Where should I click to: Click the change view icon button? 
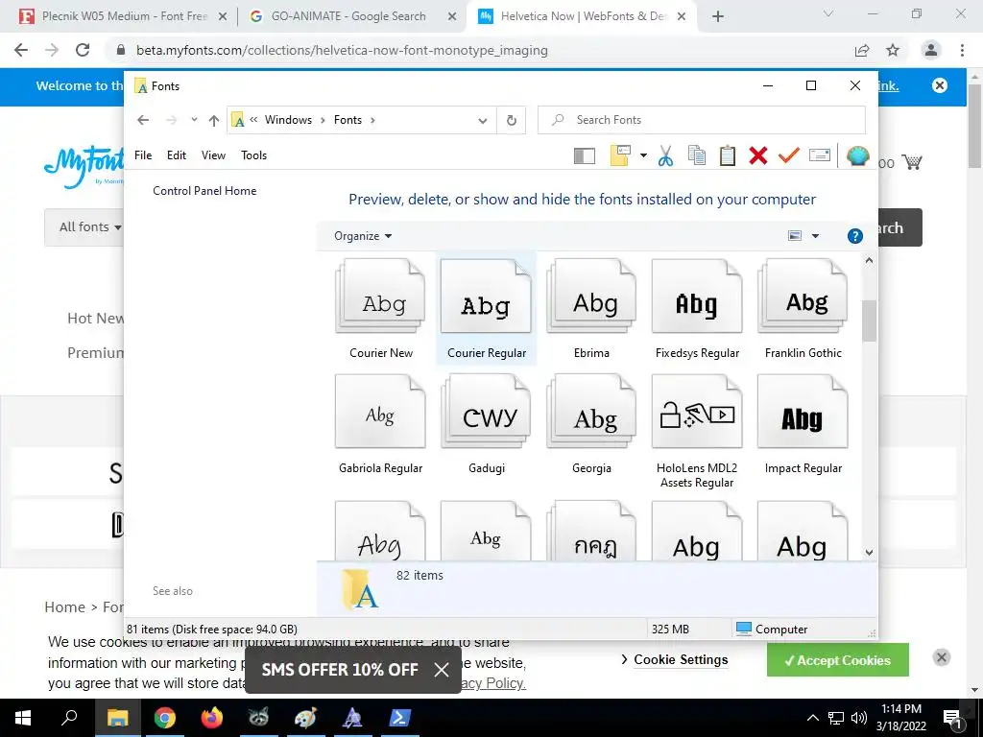[x=794, y=236]
